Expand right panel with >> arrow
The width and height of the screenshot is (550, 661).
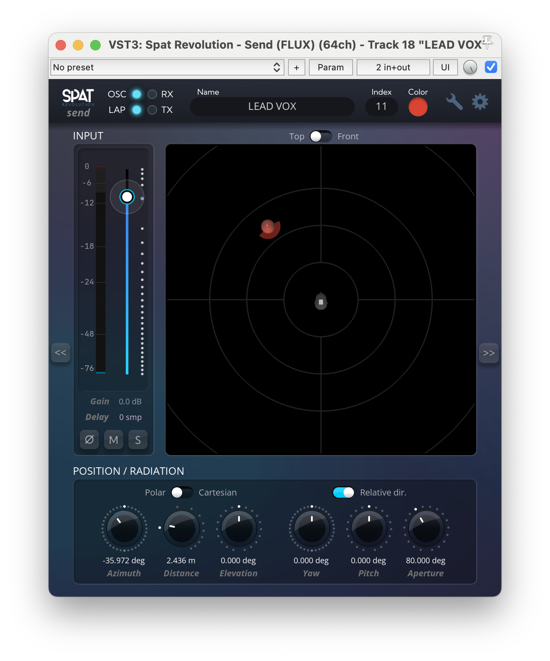coord(489,353)
